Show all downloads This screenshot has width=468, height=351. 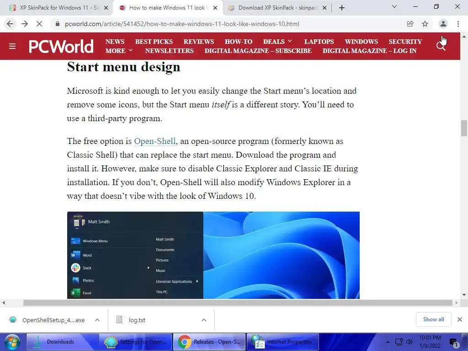(x=433, y=319)
